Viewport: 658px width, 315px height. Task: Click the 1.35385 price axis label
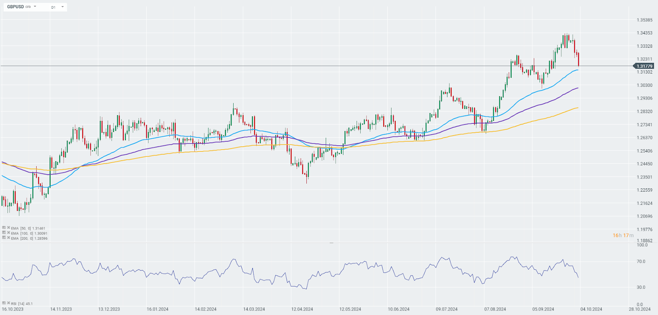[644, 20]
